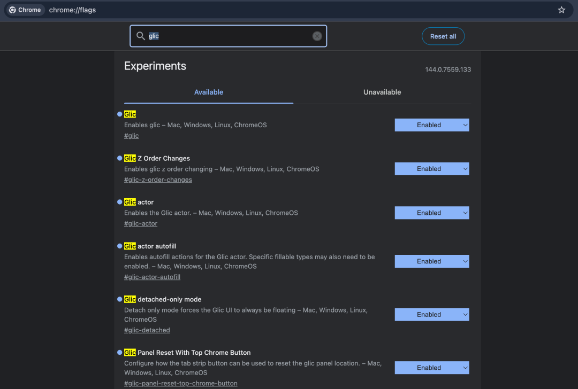The height and width of the screenshot is (389, 578).
Task: Click the blue dot beside Glic actor autofill
Action: click(119, 246)
